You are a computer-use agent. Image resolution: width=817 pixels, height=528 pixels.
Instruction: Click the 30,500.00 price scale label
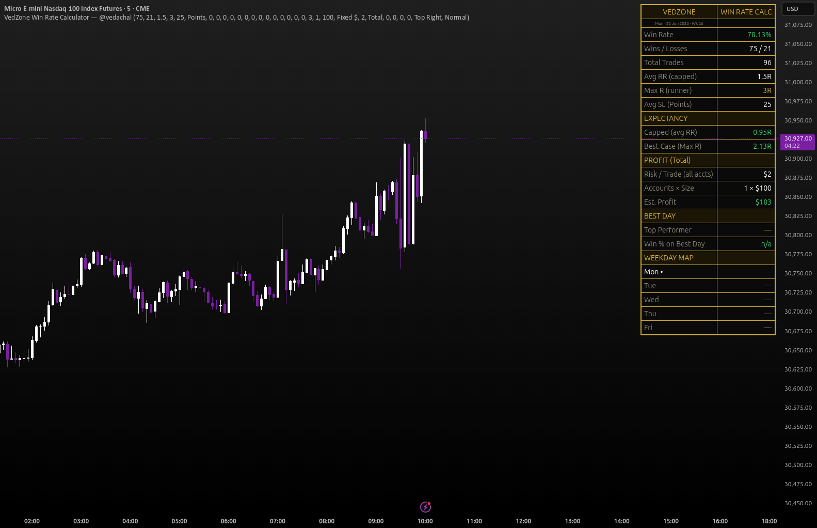(x=798, y=465)
